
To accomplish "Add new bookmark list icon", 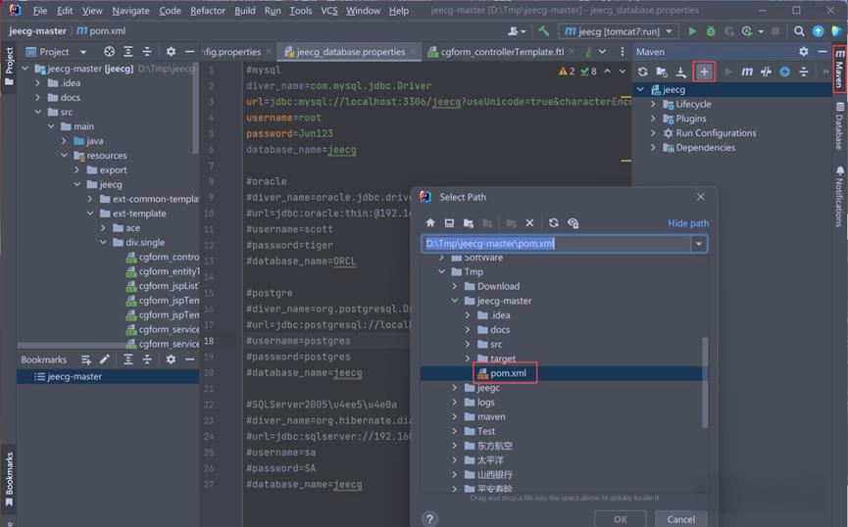I will coord(86,359).
